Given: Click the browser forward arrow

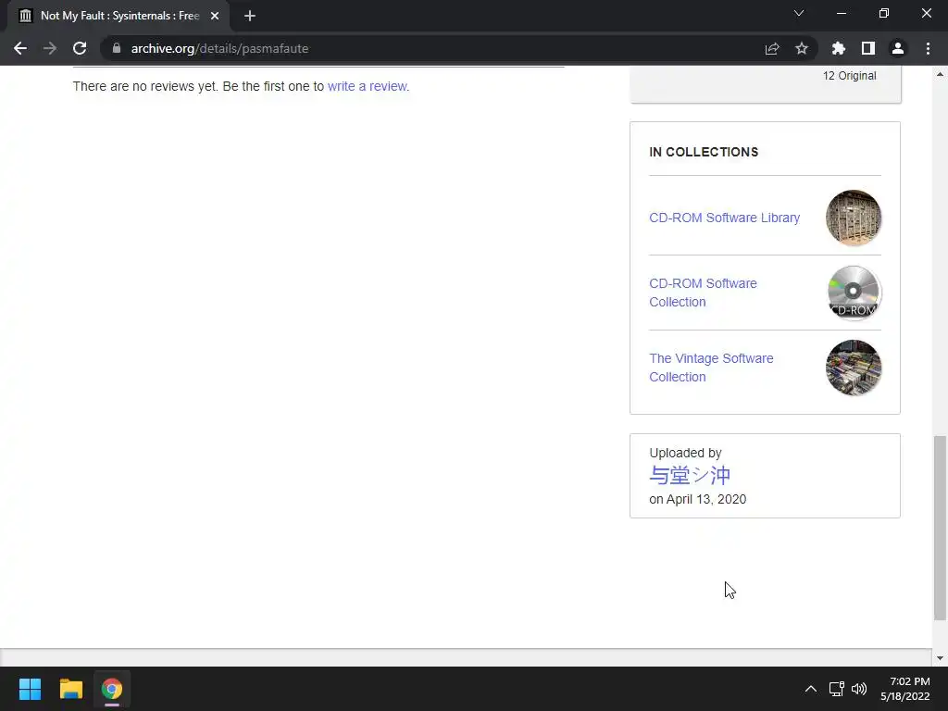Looking at the screenshot, I should [x=50, y=48].
